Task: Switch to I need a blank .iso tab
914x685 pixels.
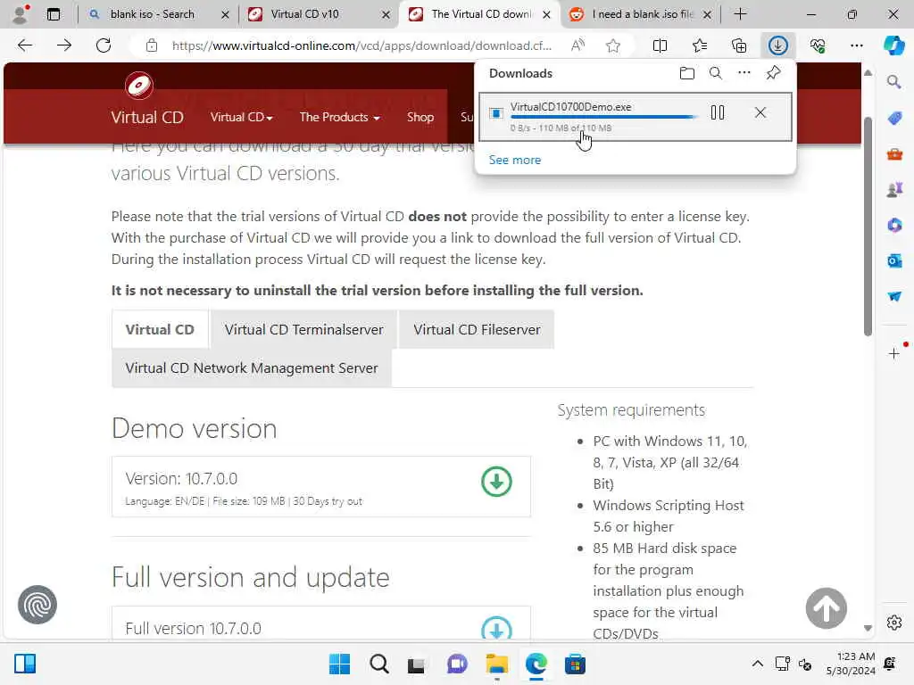Action: 643,14
